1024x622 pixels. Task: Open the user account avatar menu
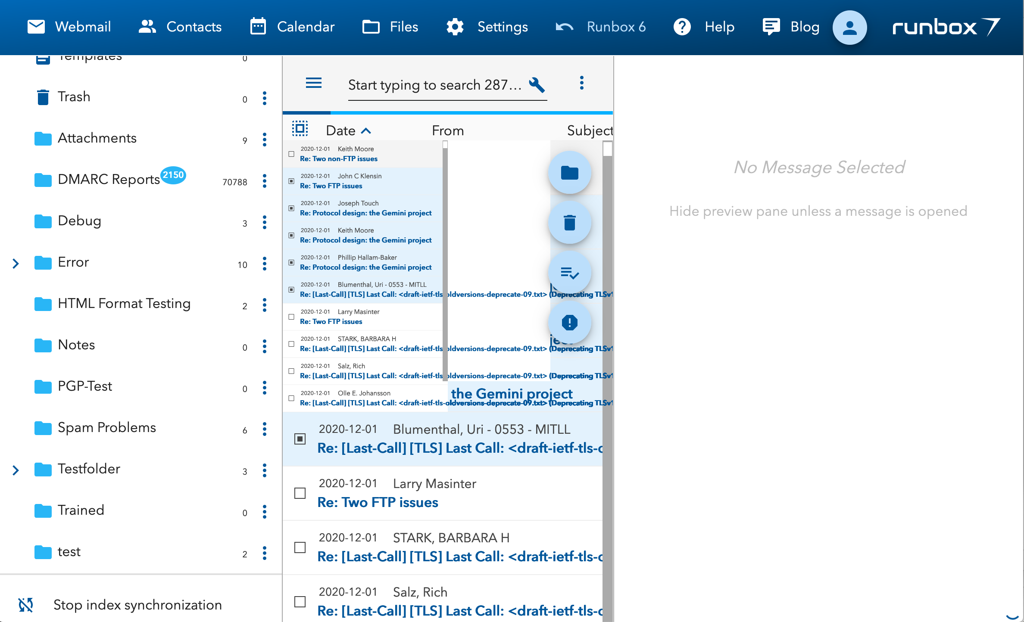coord(849,27)
